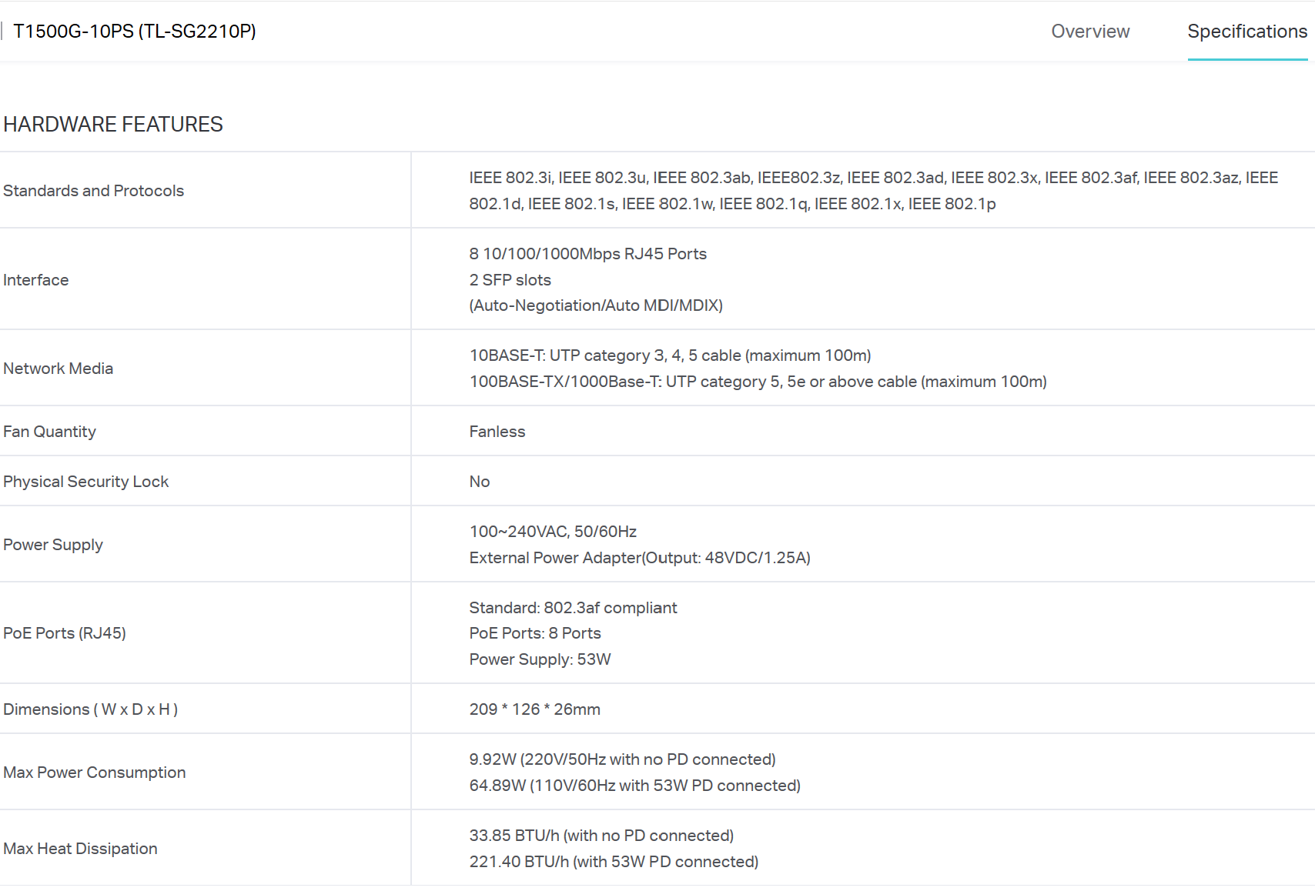Screen dimensions: 1315x891
Task: Click the '33.85 BTU/h (with no PD connected)' text
Action: point(601,836)
